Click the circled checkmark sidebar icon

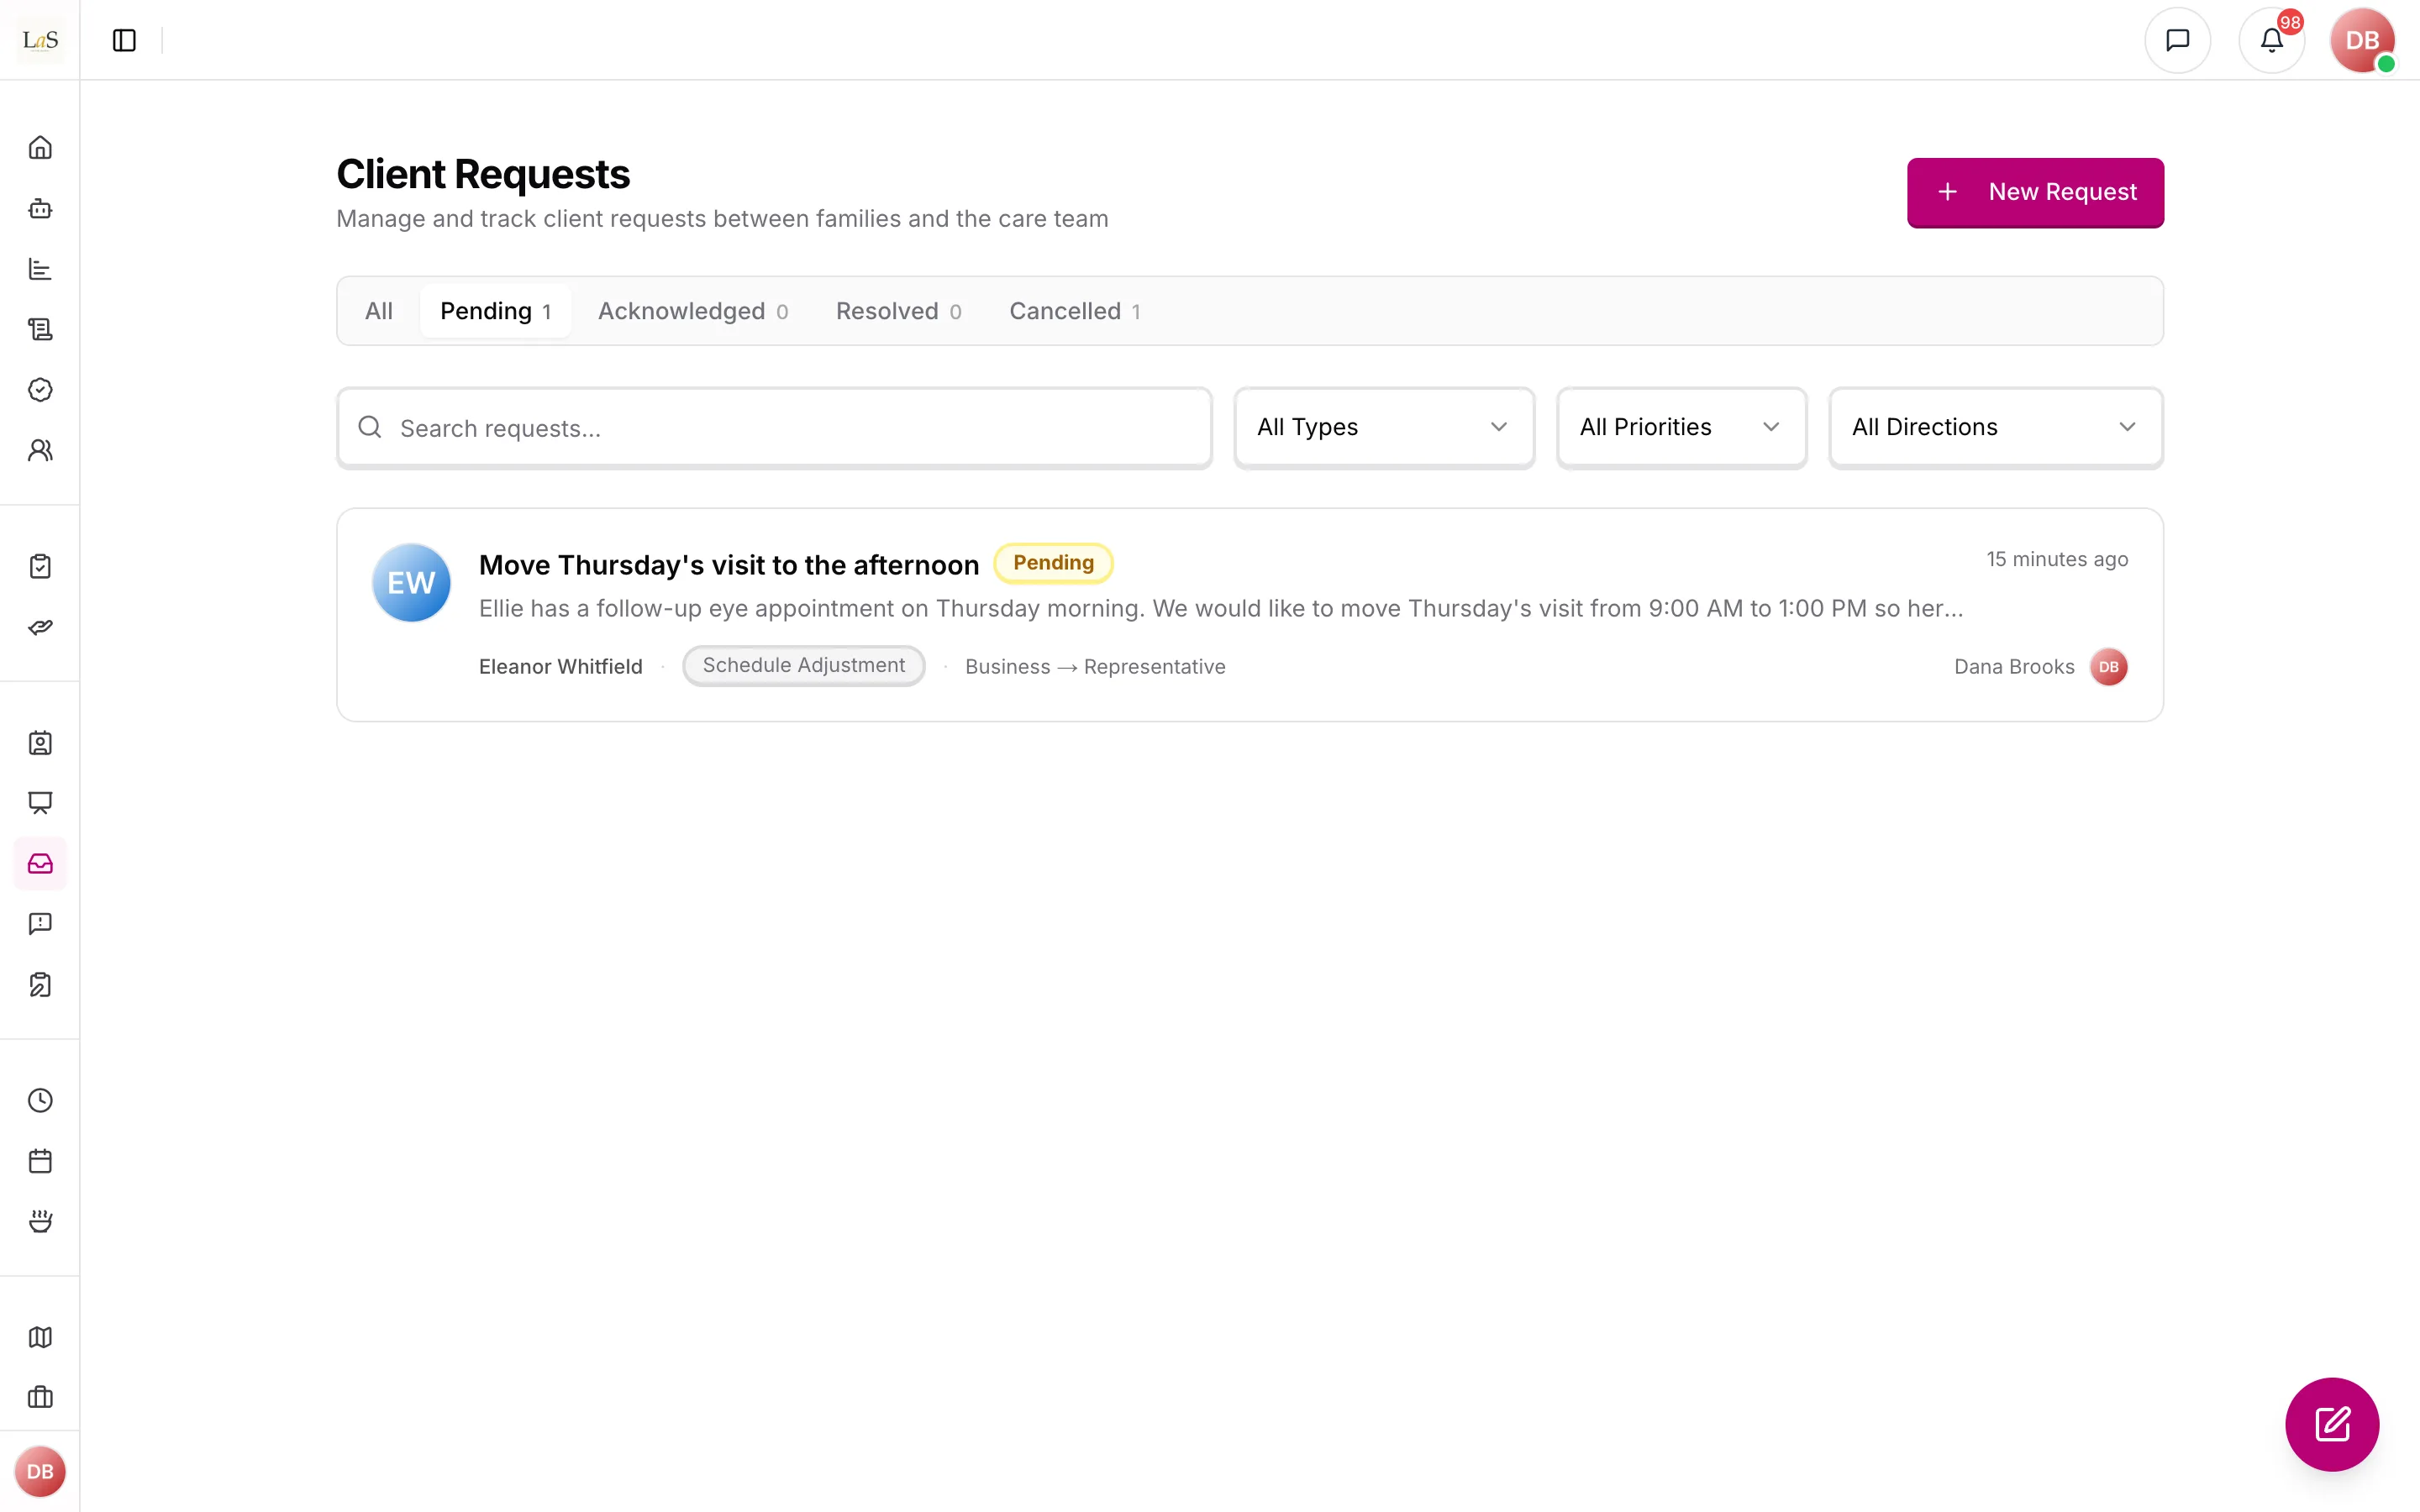pos(40,390)
